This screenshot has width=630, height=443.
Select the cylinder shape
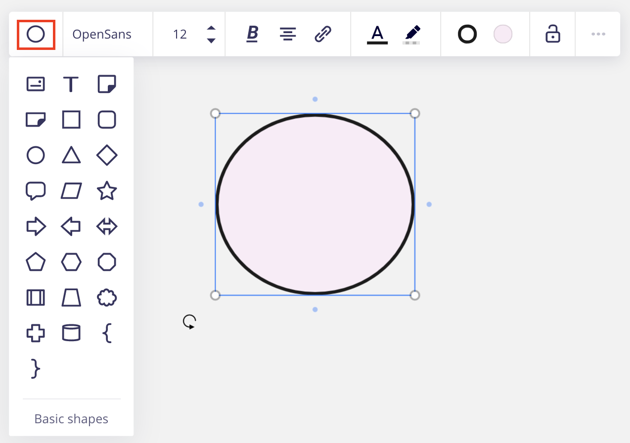(x=71, y=333)
